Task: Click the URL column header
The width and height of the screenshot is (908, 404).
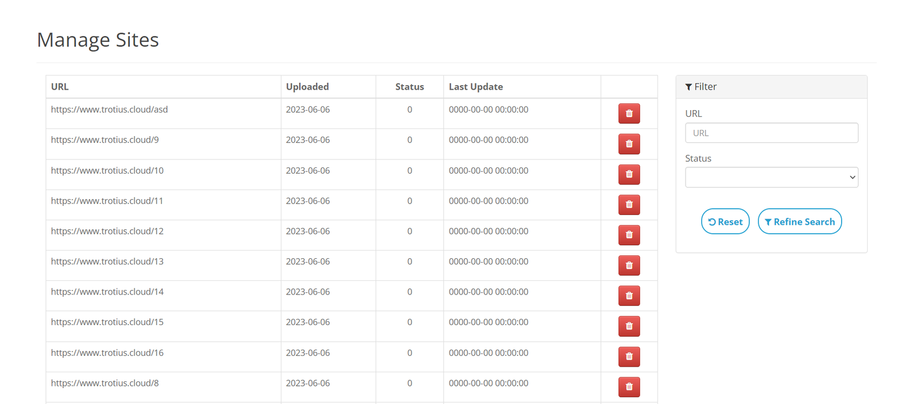Action: point(60,87)
